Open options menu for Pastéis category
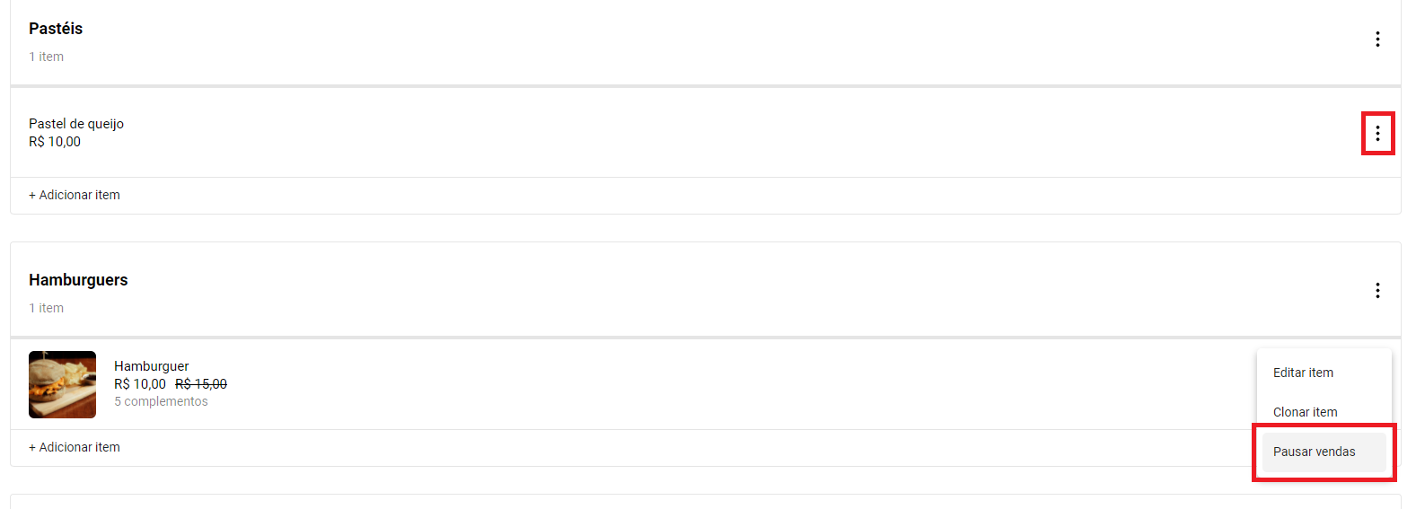1416x509 pixels. click(x=1377, y=39)
